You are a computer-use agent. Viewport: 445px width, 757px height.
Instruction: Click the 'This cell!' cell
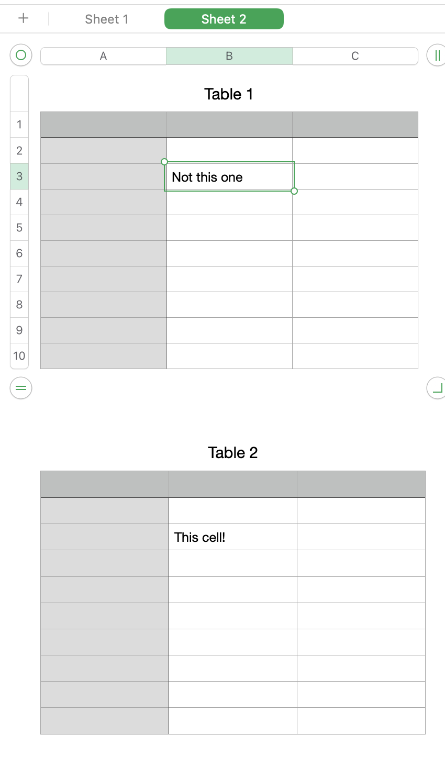232,537
